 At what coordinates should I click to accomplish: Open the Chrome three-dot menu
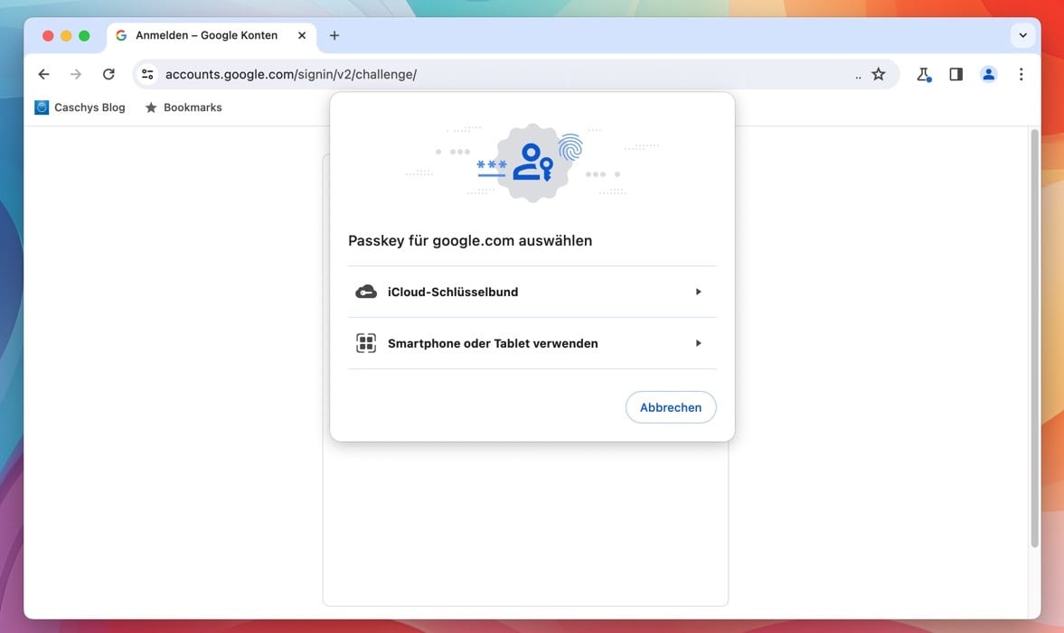[x=1021, y=74]
